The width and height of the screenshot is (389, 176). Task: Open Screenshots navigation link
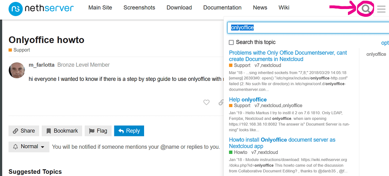click(139, 7)
